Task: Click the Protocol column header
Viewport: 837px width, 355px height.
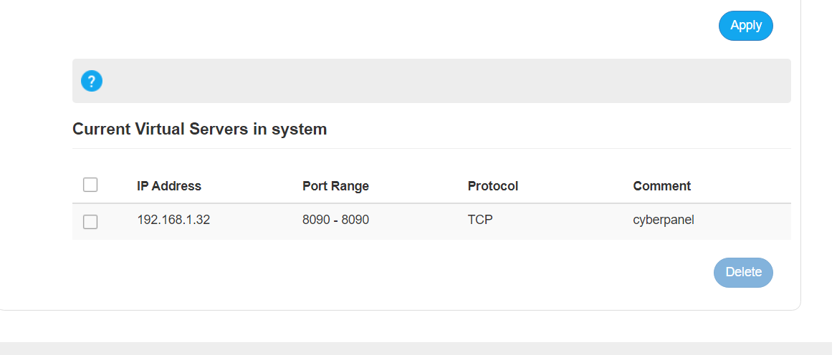Action: [x=493, y=186]
